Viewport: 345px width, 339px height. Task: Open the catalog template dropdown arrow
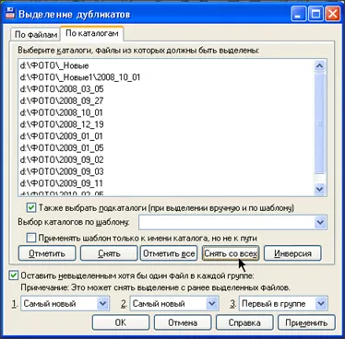tap(320, 222)
